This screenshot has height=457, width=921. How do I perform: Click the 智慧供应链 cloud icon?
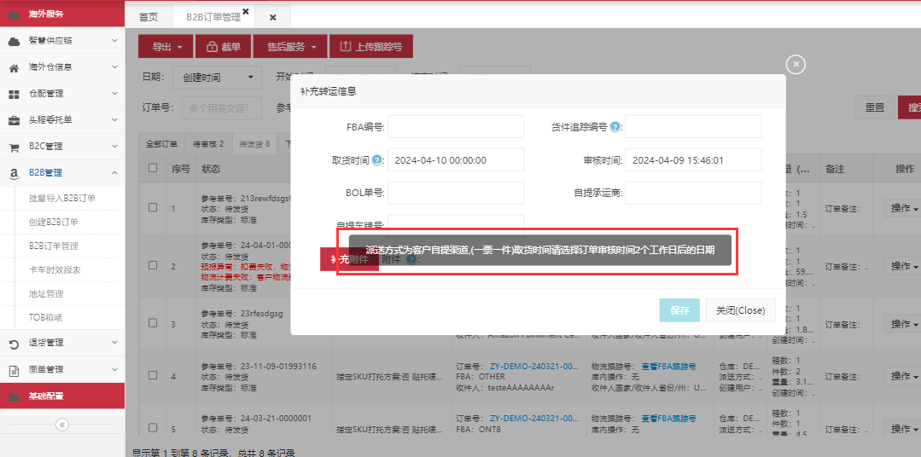(x=14, y=41)
